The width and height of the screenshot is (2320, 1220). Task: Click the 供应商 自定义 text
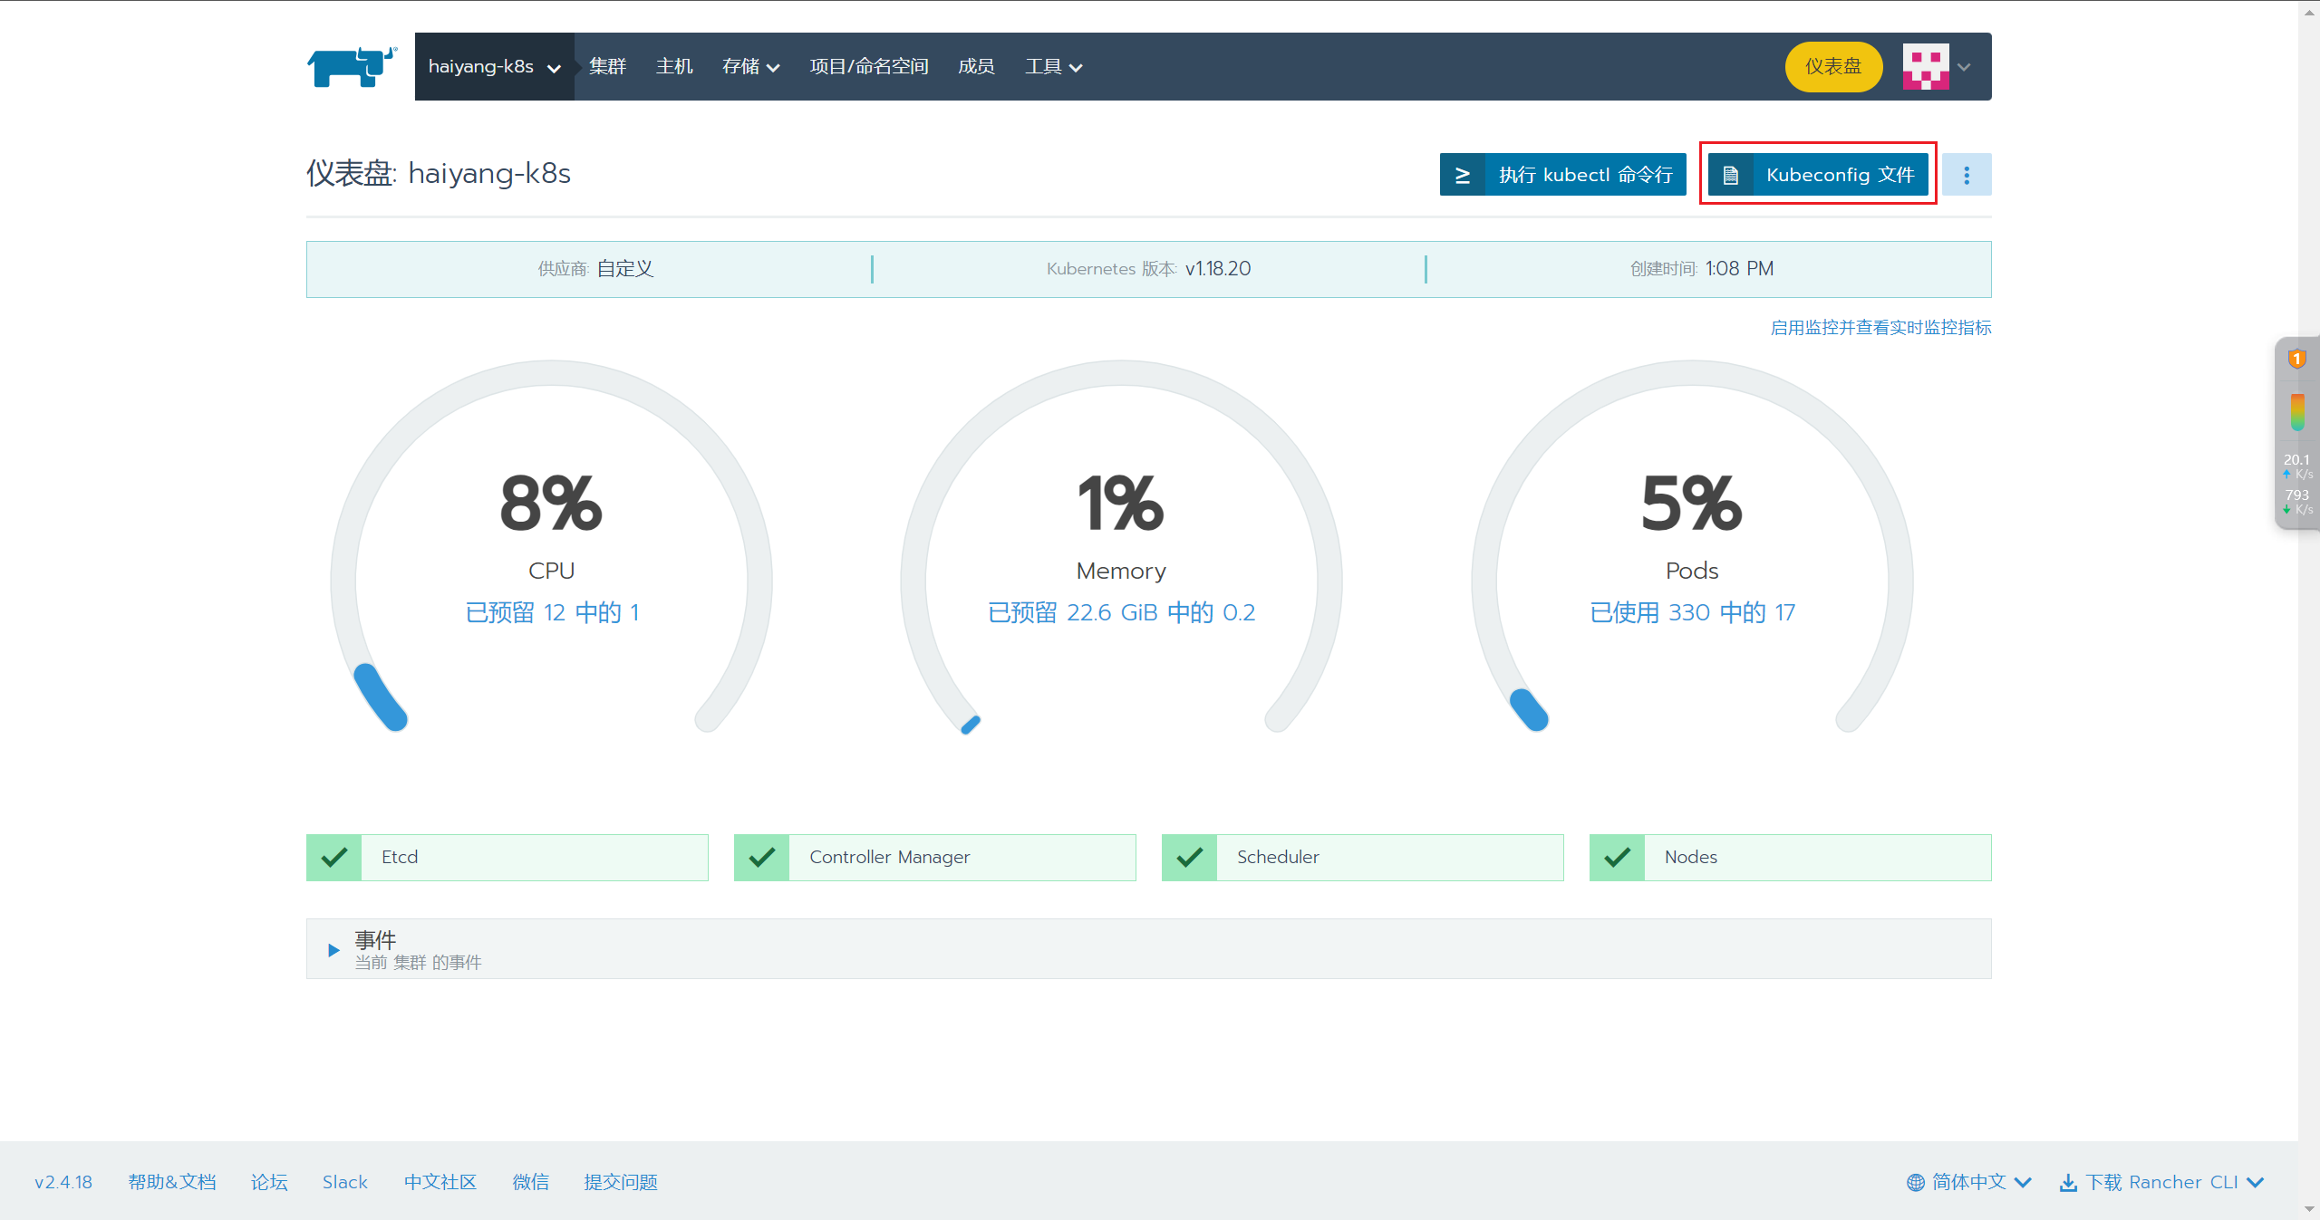click(595, 269)
